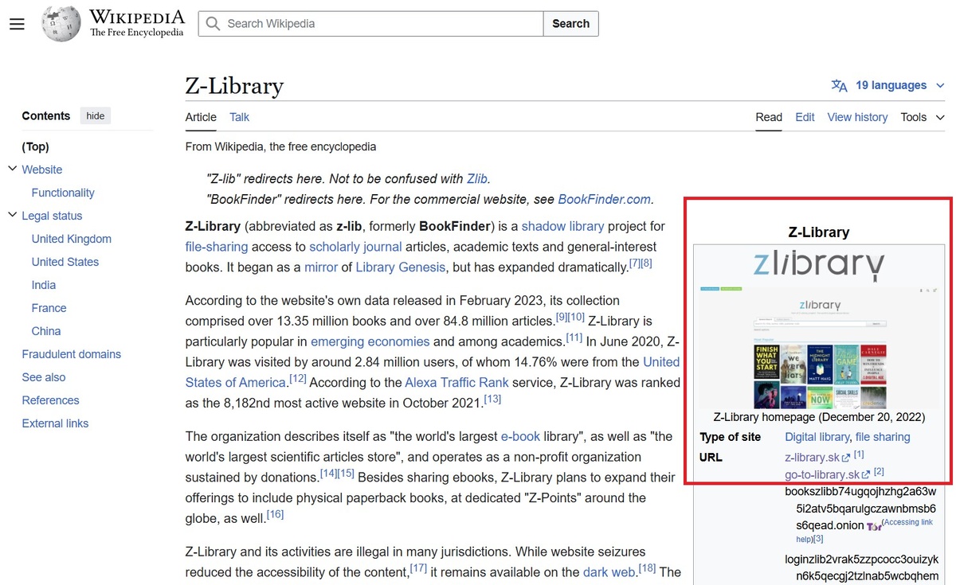The image size is (956, 585).
Task: Go to France in contents
Action: click(49, 308)
